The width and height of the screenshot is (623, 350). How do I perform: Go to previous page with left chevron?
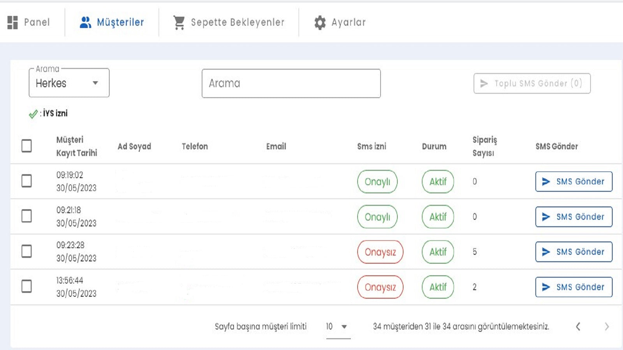pos(578,326)
